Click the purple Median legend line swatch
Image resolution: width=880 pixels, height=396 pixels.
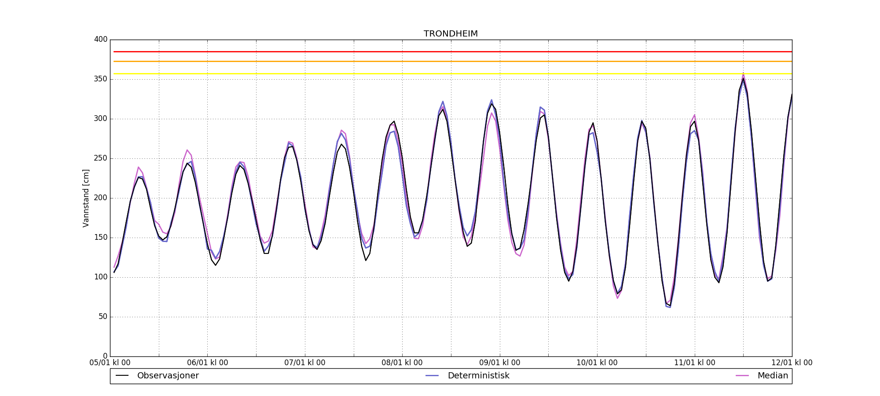click(x=742, y=376)
